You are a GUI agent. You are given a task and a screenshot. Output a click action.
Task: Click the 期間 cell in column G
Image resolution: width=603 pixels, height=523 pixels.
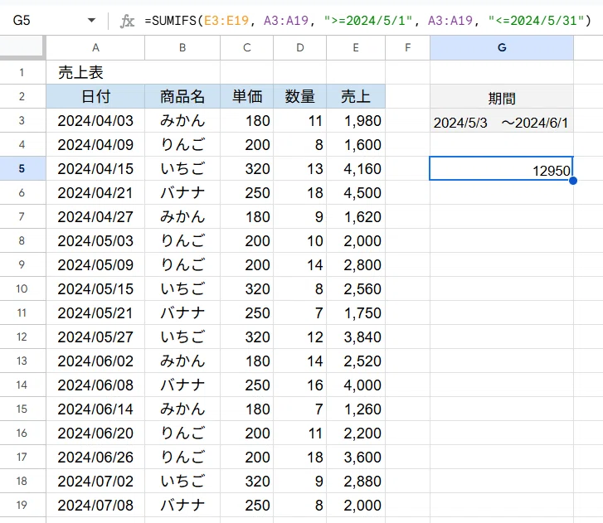[x=502, y=96]
